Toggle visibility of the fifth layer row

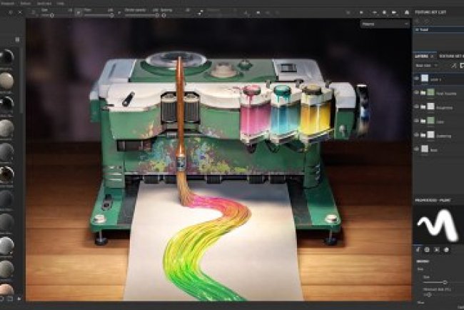[x=417, y=135]
